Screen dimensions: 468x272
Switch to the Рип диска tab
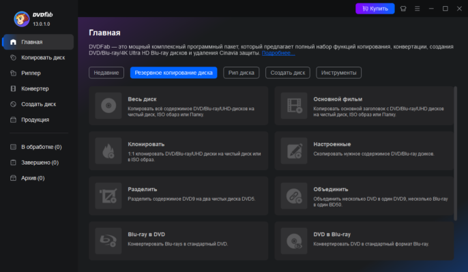[x=242, y=73]
